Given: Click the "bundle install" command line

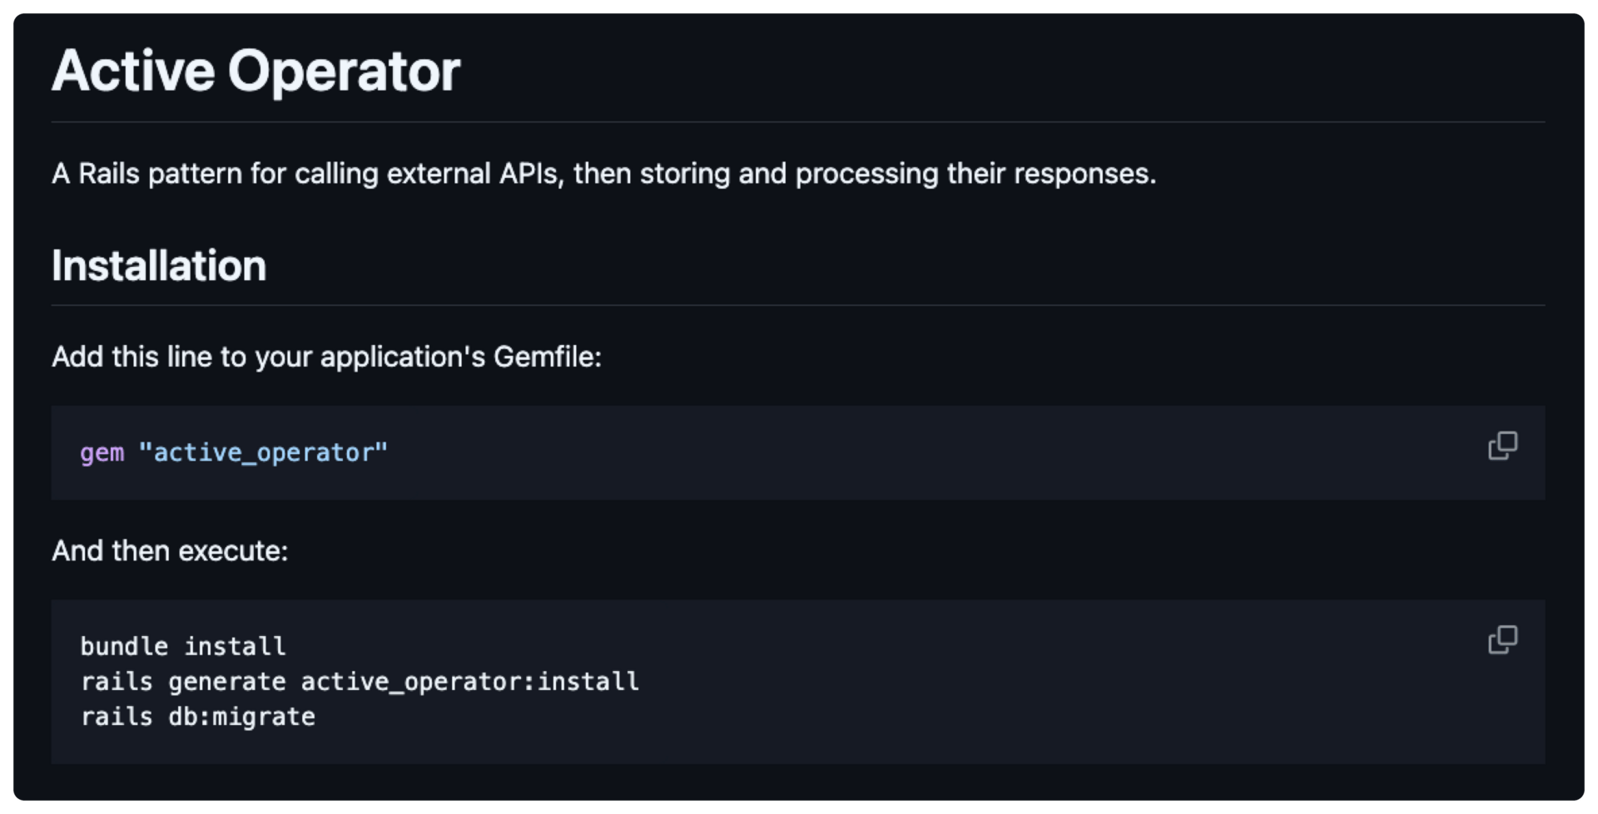Looking at the screenshot, I should pyautogui.click(x=183, y=646).
